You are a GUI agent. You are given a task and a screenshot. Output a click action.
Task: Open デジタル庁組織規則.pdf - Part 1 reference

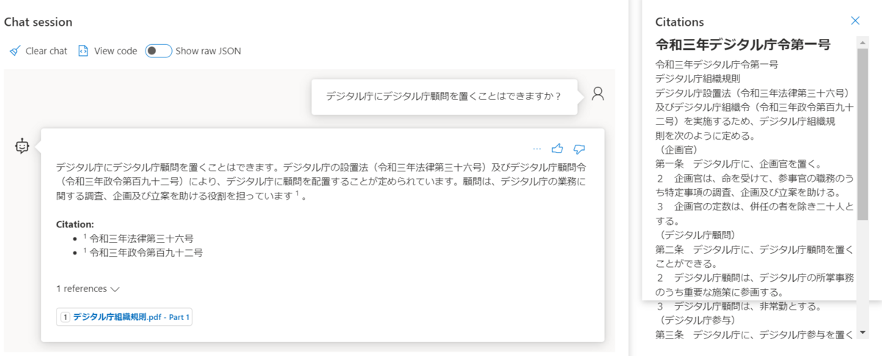(124, 317)
